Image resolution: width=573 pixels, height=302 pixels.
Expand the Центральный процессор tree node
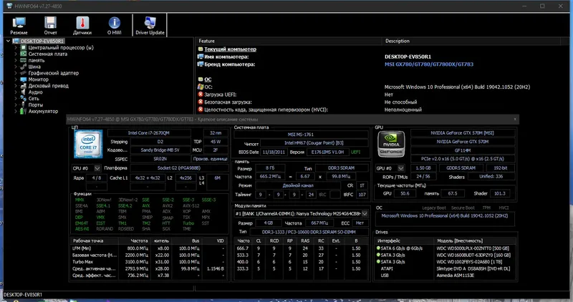pyautogui.click(x=16, y=47)
